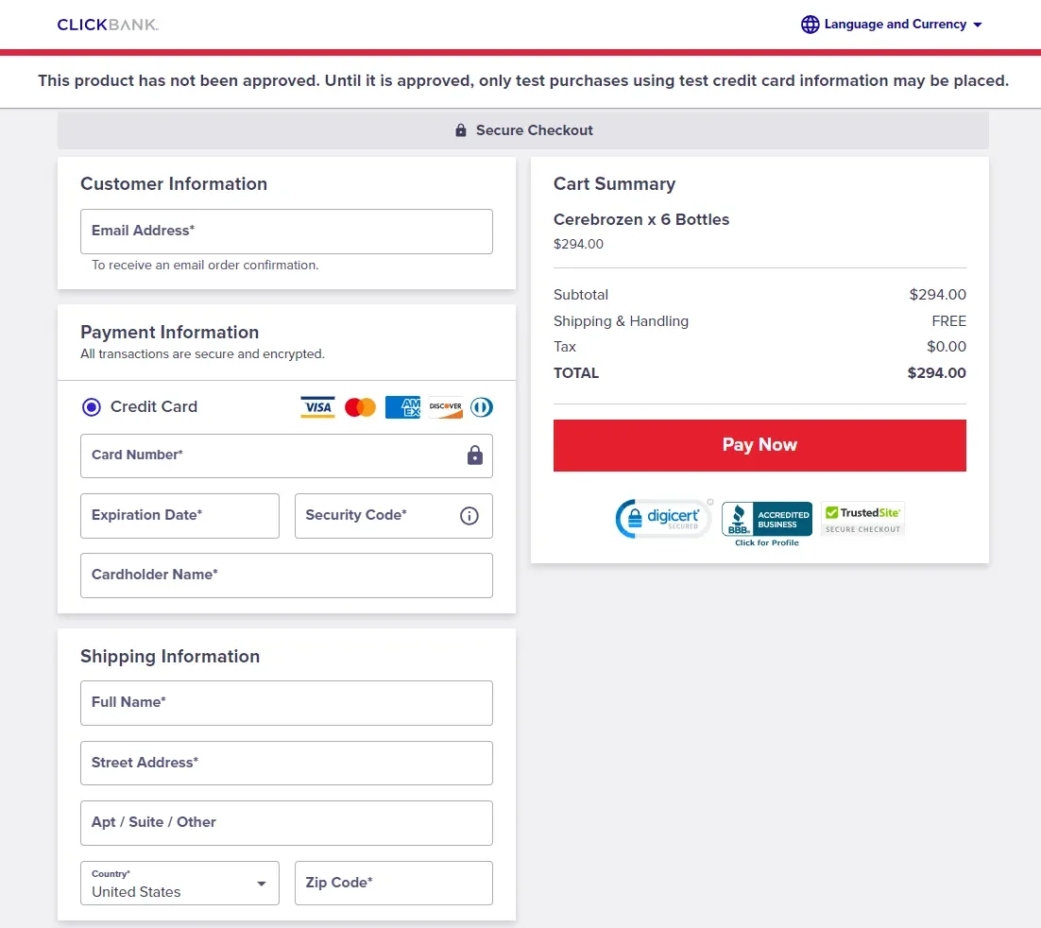Click the BBB Click for Profile link
Screen dimensions: 1041x928
click(x=766, y=541)
